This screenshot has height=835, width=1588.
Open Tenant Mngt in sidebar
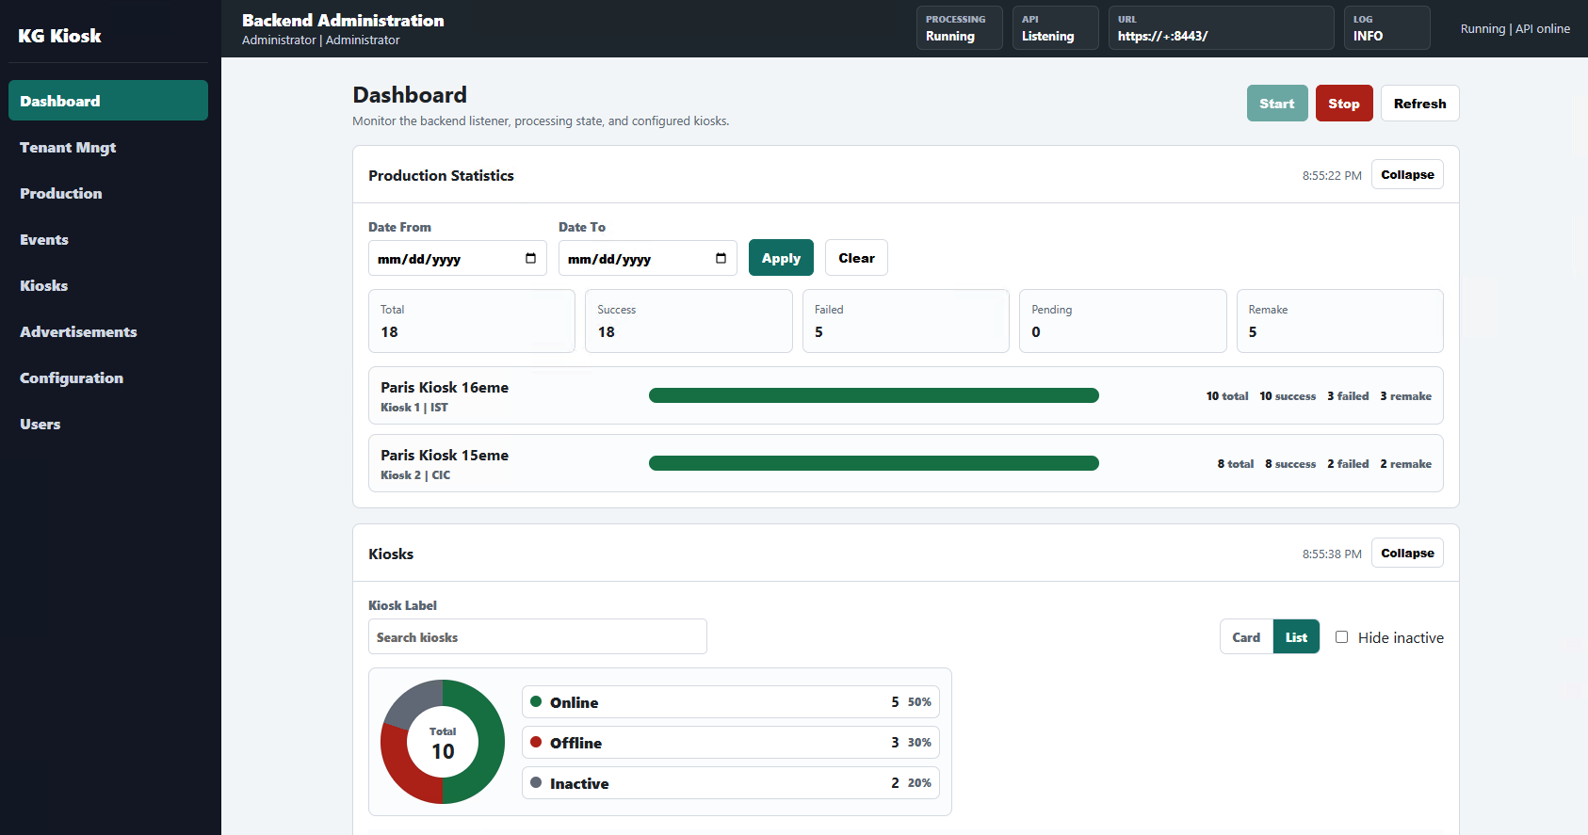tap(108, 147)
